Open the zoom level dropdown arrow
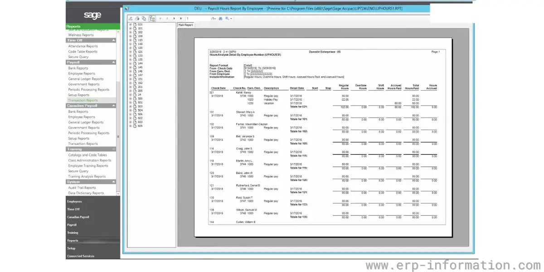 (231, 19)
